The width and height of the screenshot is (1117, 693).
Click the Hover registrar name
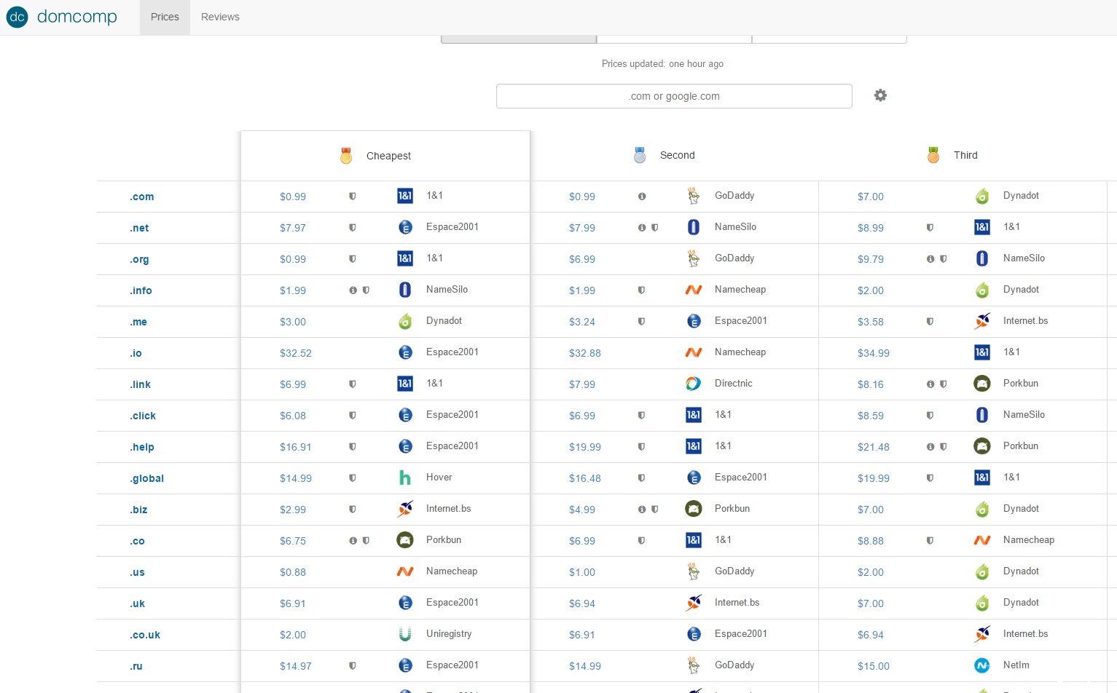click(439, 477)
